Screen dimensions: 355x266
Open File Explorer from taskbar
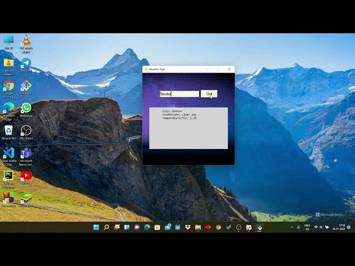[198, 227]
